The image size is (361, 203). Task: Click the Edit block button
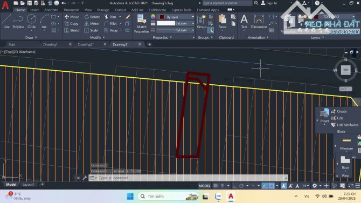[x=337, y=118]
